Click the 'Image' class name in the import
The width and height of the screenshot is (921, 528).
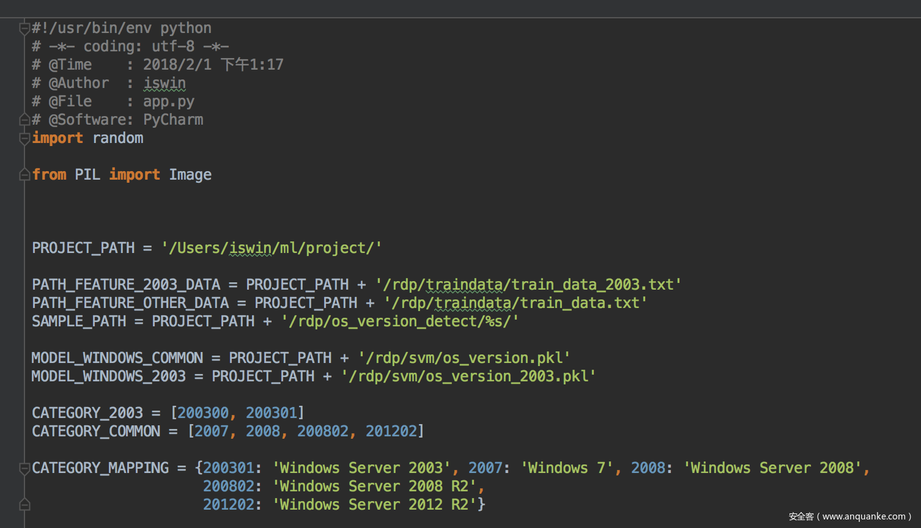click(190, 175)
